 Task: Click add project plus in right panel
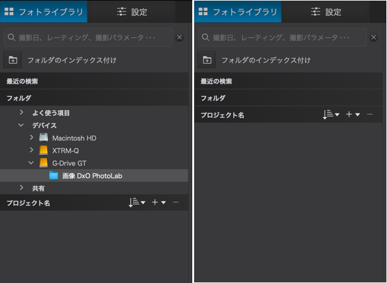pyautogui.click(x=349, y=114)
